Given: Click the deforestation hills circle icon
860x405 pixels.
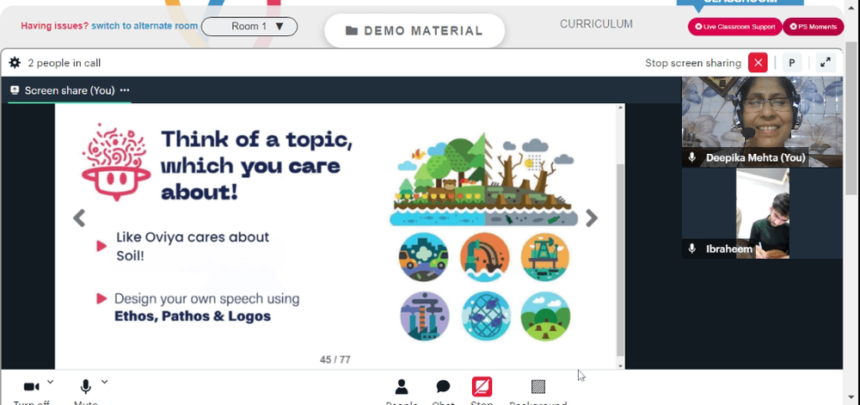Looking at the screenshot, I should pyautogui.click(x=546, y=316).
